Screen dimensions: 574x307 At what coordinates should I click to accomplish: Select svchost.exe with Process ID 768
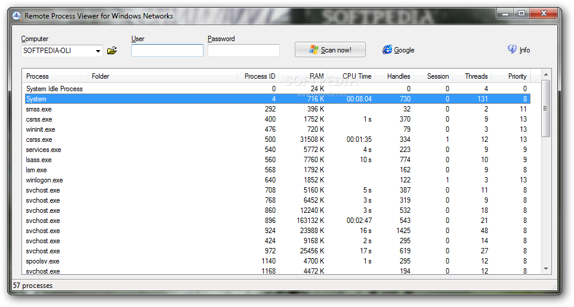pyautogui.click(x=277, y=200)
